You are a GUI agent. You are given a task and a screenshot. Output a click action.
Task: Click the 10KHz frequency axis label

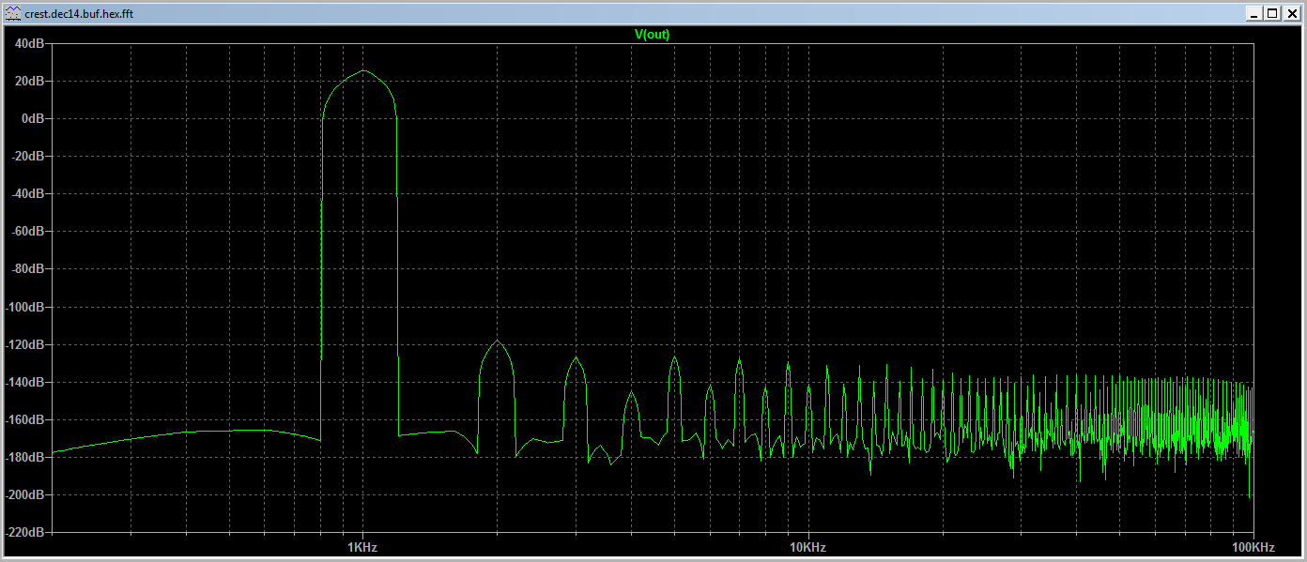[807, 547]
